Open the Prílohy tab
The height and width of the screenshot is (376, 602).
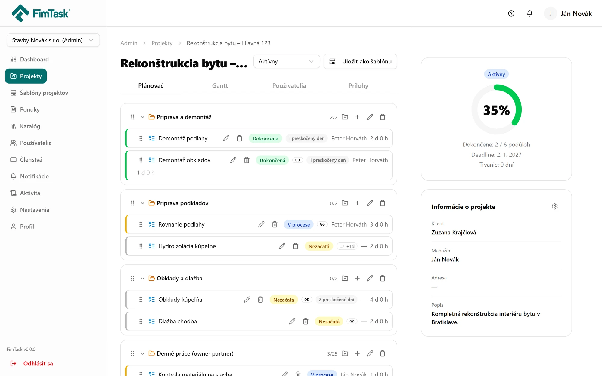[358, 86]
